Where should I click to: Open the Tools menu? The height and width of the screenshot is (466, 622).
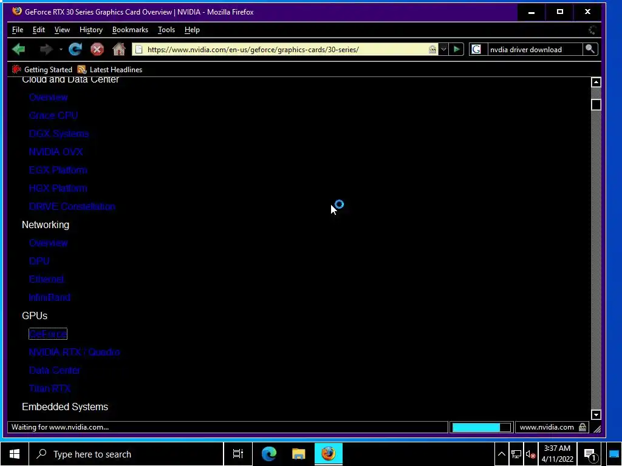coord(166,30)
